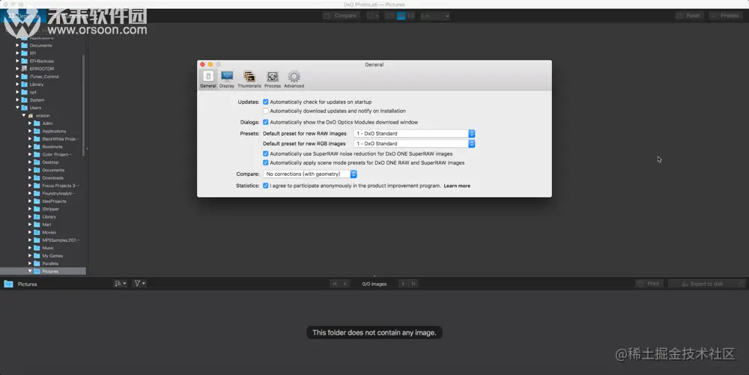Expand the Desktop folder
Screen dimensions: 749x375
[30, 162]
